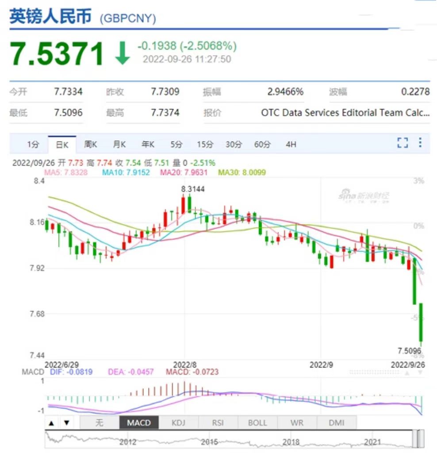Select the KDJ indicator button
Viewport: 437px width, 453px height.
(179, 422)
